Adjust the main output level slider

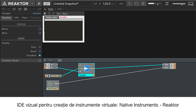(179, 4)
